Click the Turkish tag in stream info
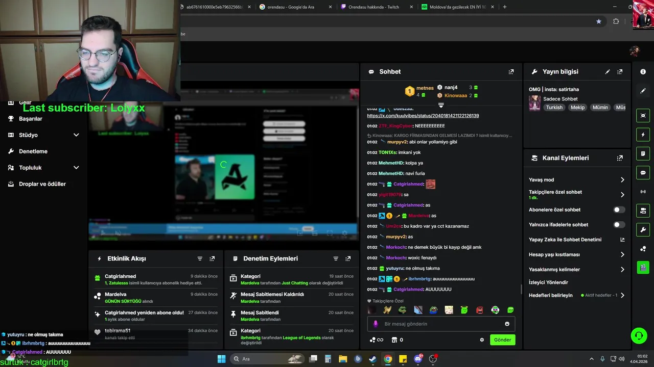This screenshot has width=654, height=367. click(554, 108)
